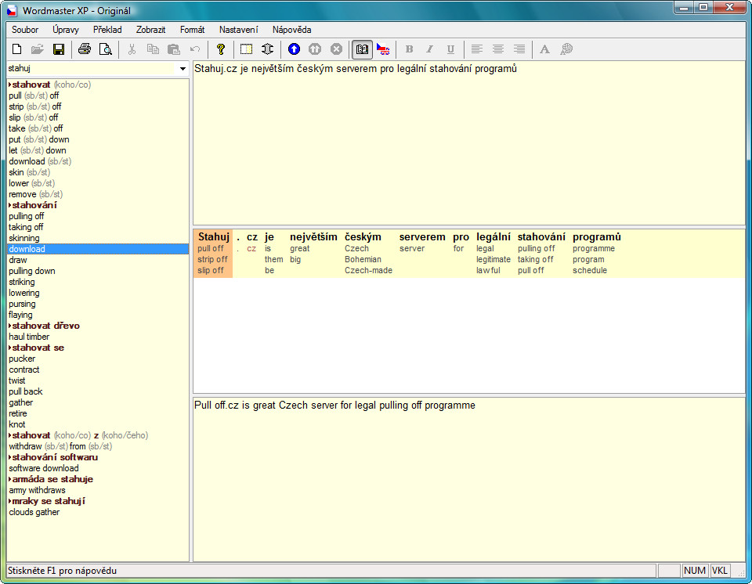
Task: Open the Zobrazit menu
Action: 150,30
